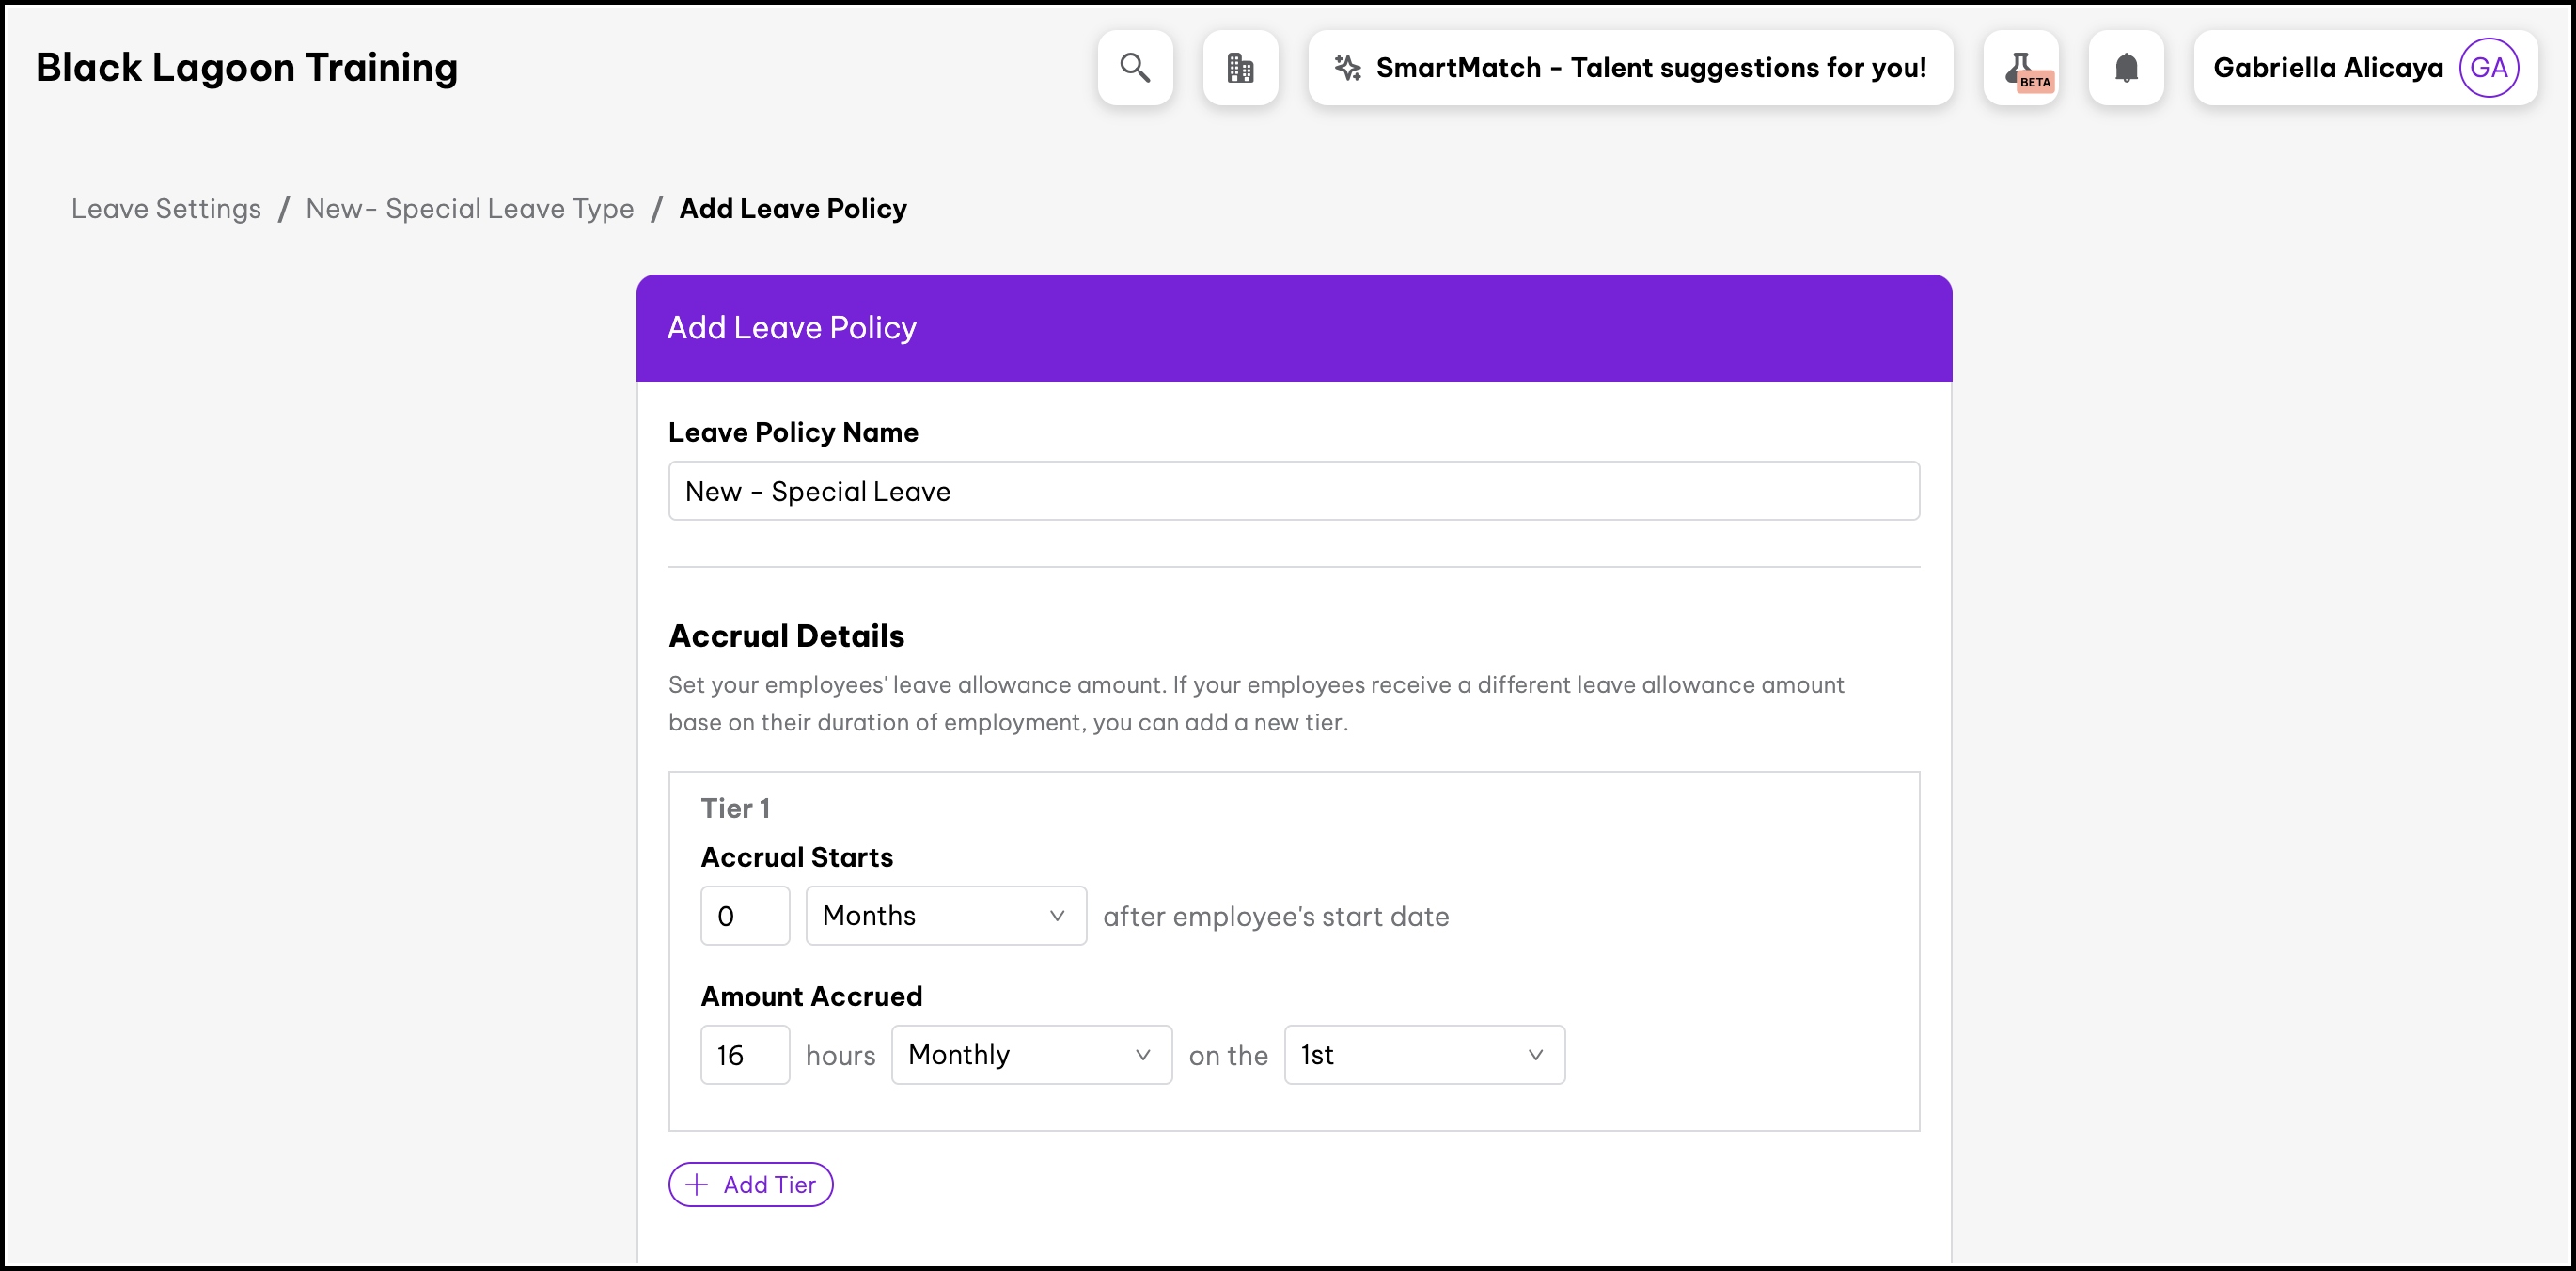The height and width of the screenshot is (1271, 2576).
Task: Open the beta lab flask icon
Action: pos(2021,68)
